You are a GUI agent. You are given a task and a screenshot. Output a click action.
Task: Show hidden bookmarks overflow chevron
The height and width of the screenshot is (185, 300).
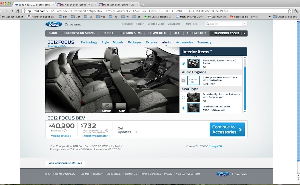(270, 17)
